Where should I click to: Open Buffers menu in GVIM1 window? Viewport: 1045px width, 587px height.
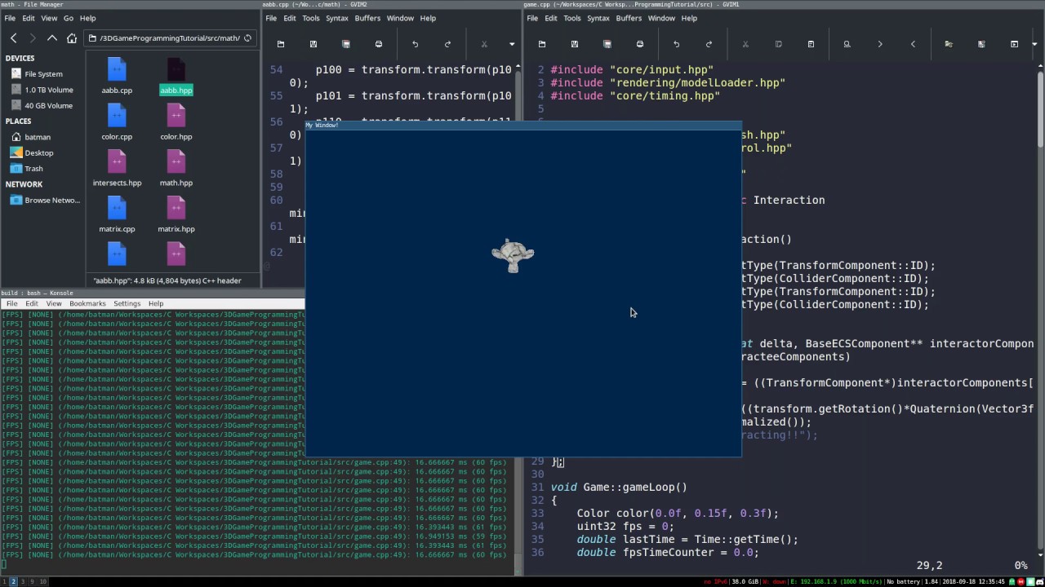click(x=629, y=18)
